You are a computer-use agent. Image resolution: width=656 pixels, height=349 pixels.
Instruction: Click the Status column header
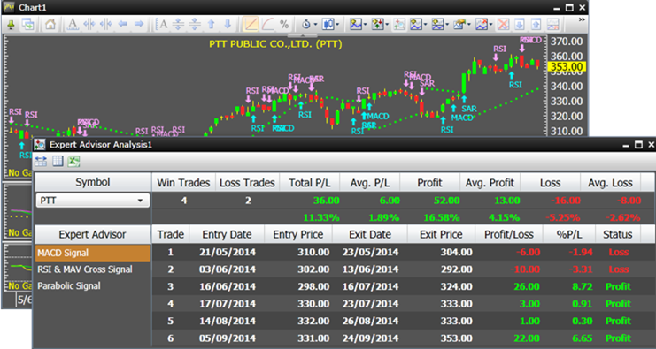[618, 235]
